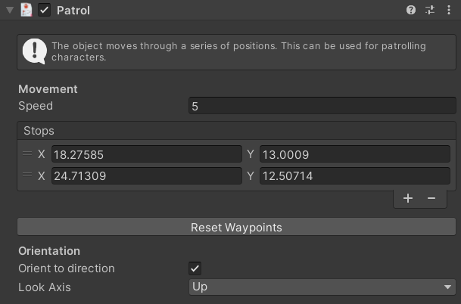Viewport: 461px width, 304px height.
Task: Grab the first stop's reorder handle
Action: click(27, 154)
